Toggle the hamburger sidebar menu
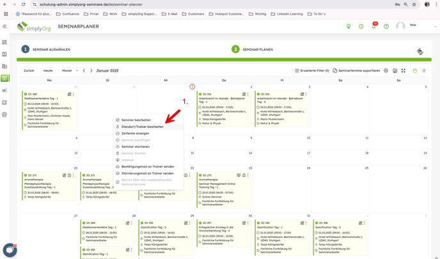This screenshot has height=259, width=440. (x=4, y=27)
